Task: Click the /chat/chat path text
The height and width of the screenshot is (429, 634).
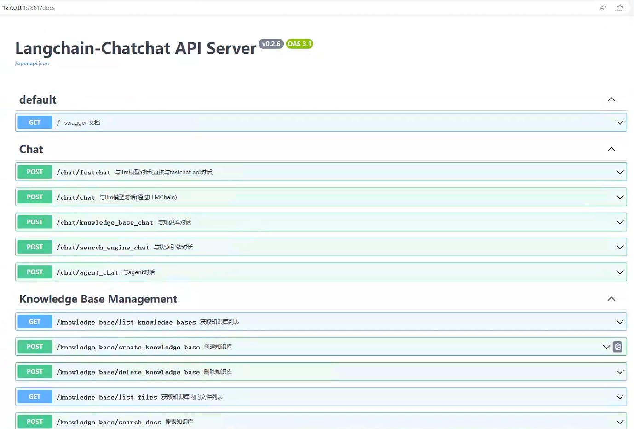Action: [76, 197]
